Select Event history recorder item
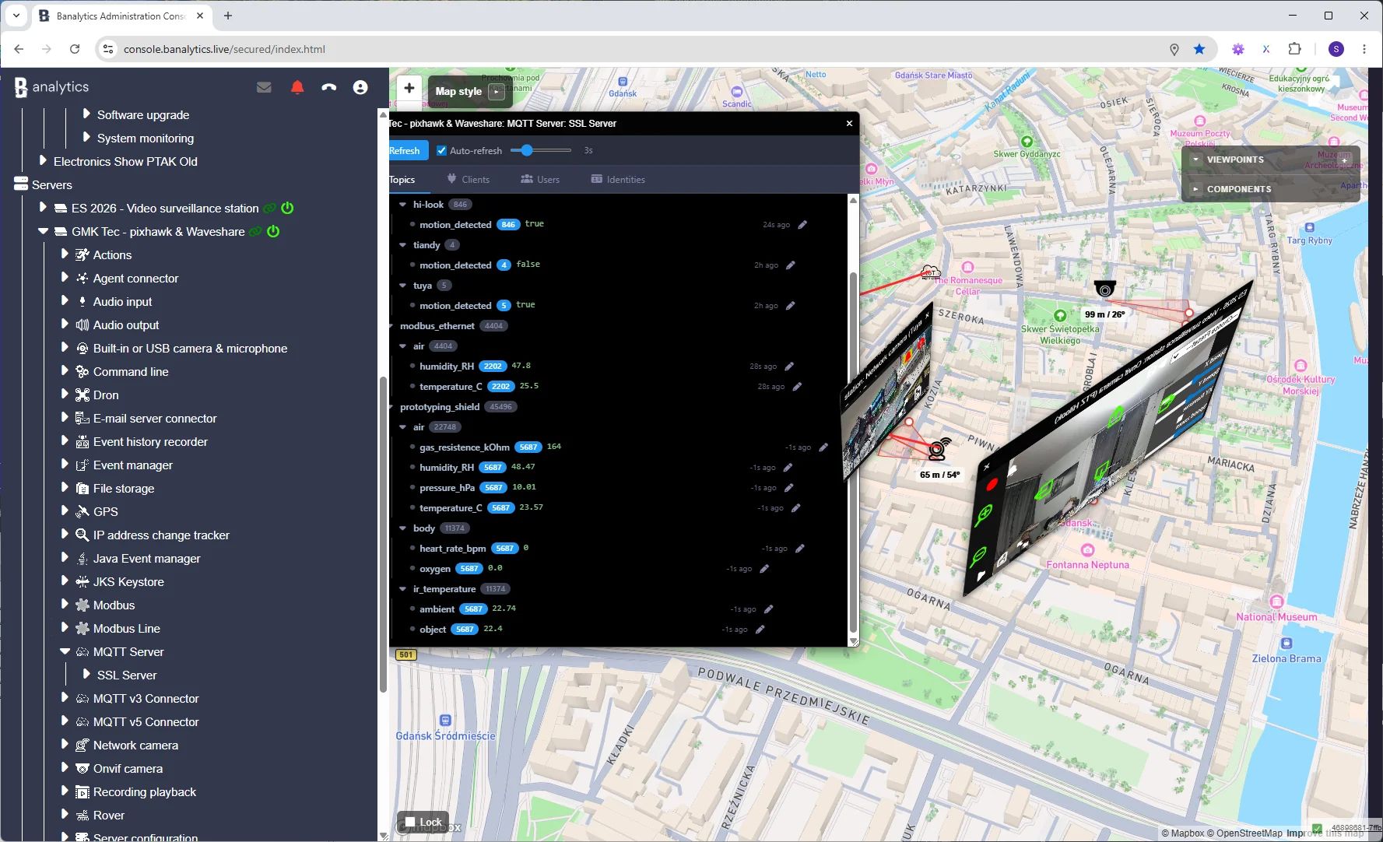Image resolution: width=1383 pixels, height=842 pixels. 150,441
